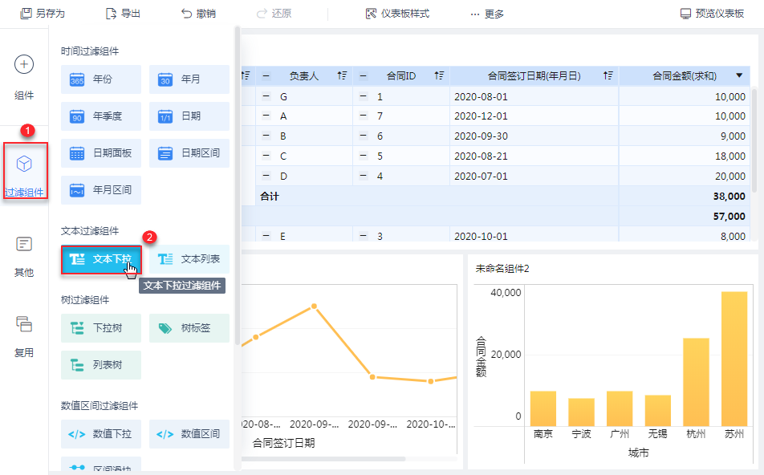The height and width of the screenshot is (475, 764).
Task: Open the 组件 add component tab
Action: tap(24, 78)
